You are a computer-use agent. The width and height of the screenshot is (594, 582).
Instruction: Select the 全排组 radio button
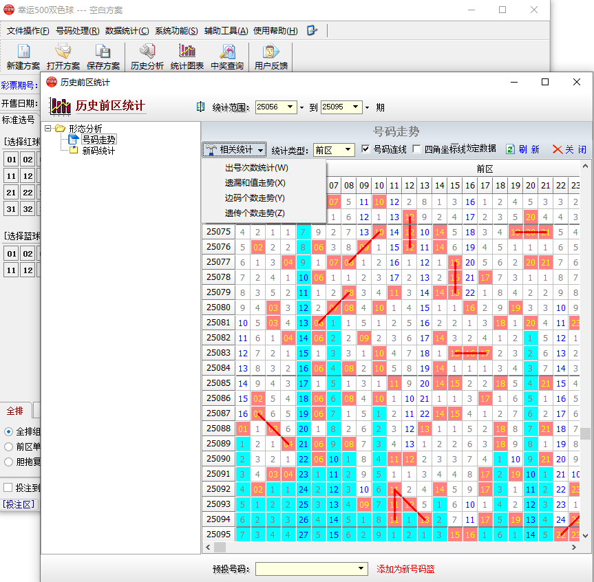[x=8, y=431]
